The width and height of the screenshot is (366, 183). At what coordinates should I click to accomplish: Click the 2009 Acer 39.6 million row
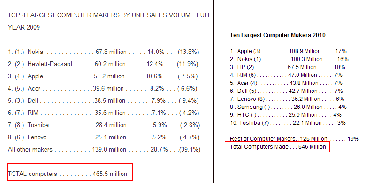click(x=102, y=89)
